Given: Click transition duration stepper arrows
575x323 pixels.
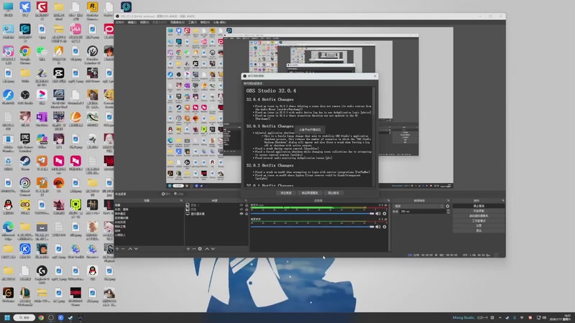Looking at the screenshot, I should (x=448, y=211).
